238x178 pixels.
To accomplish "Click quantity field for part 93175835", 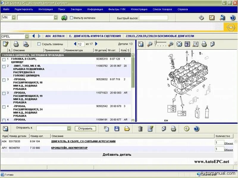I will [x=219, y=142].
